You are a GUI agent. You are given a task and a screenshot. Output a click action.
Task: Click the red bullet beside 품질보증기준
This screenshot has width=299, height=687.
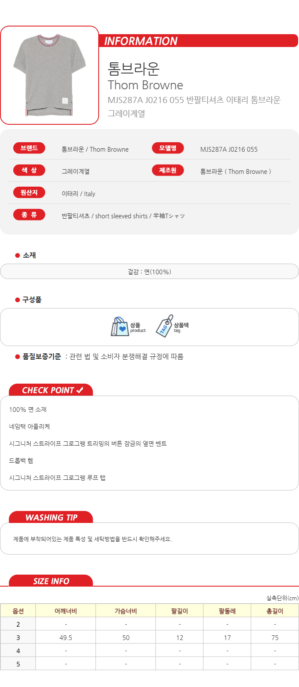(x=18, y=357)
